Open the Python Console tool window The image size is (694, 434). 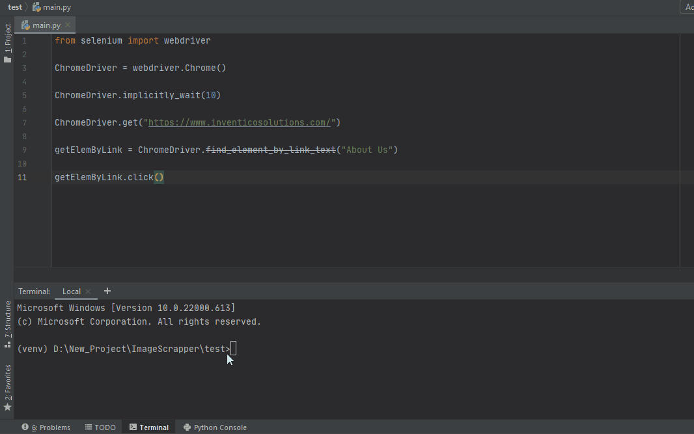[215, 427]
